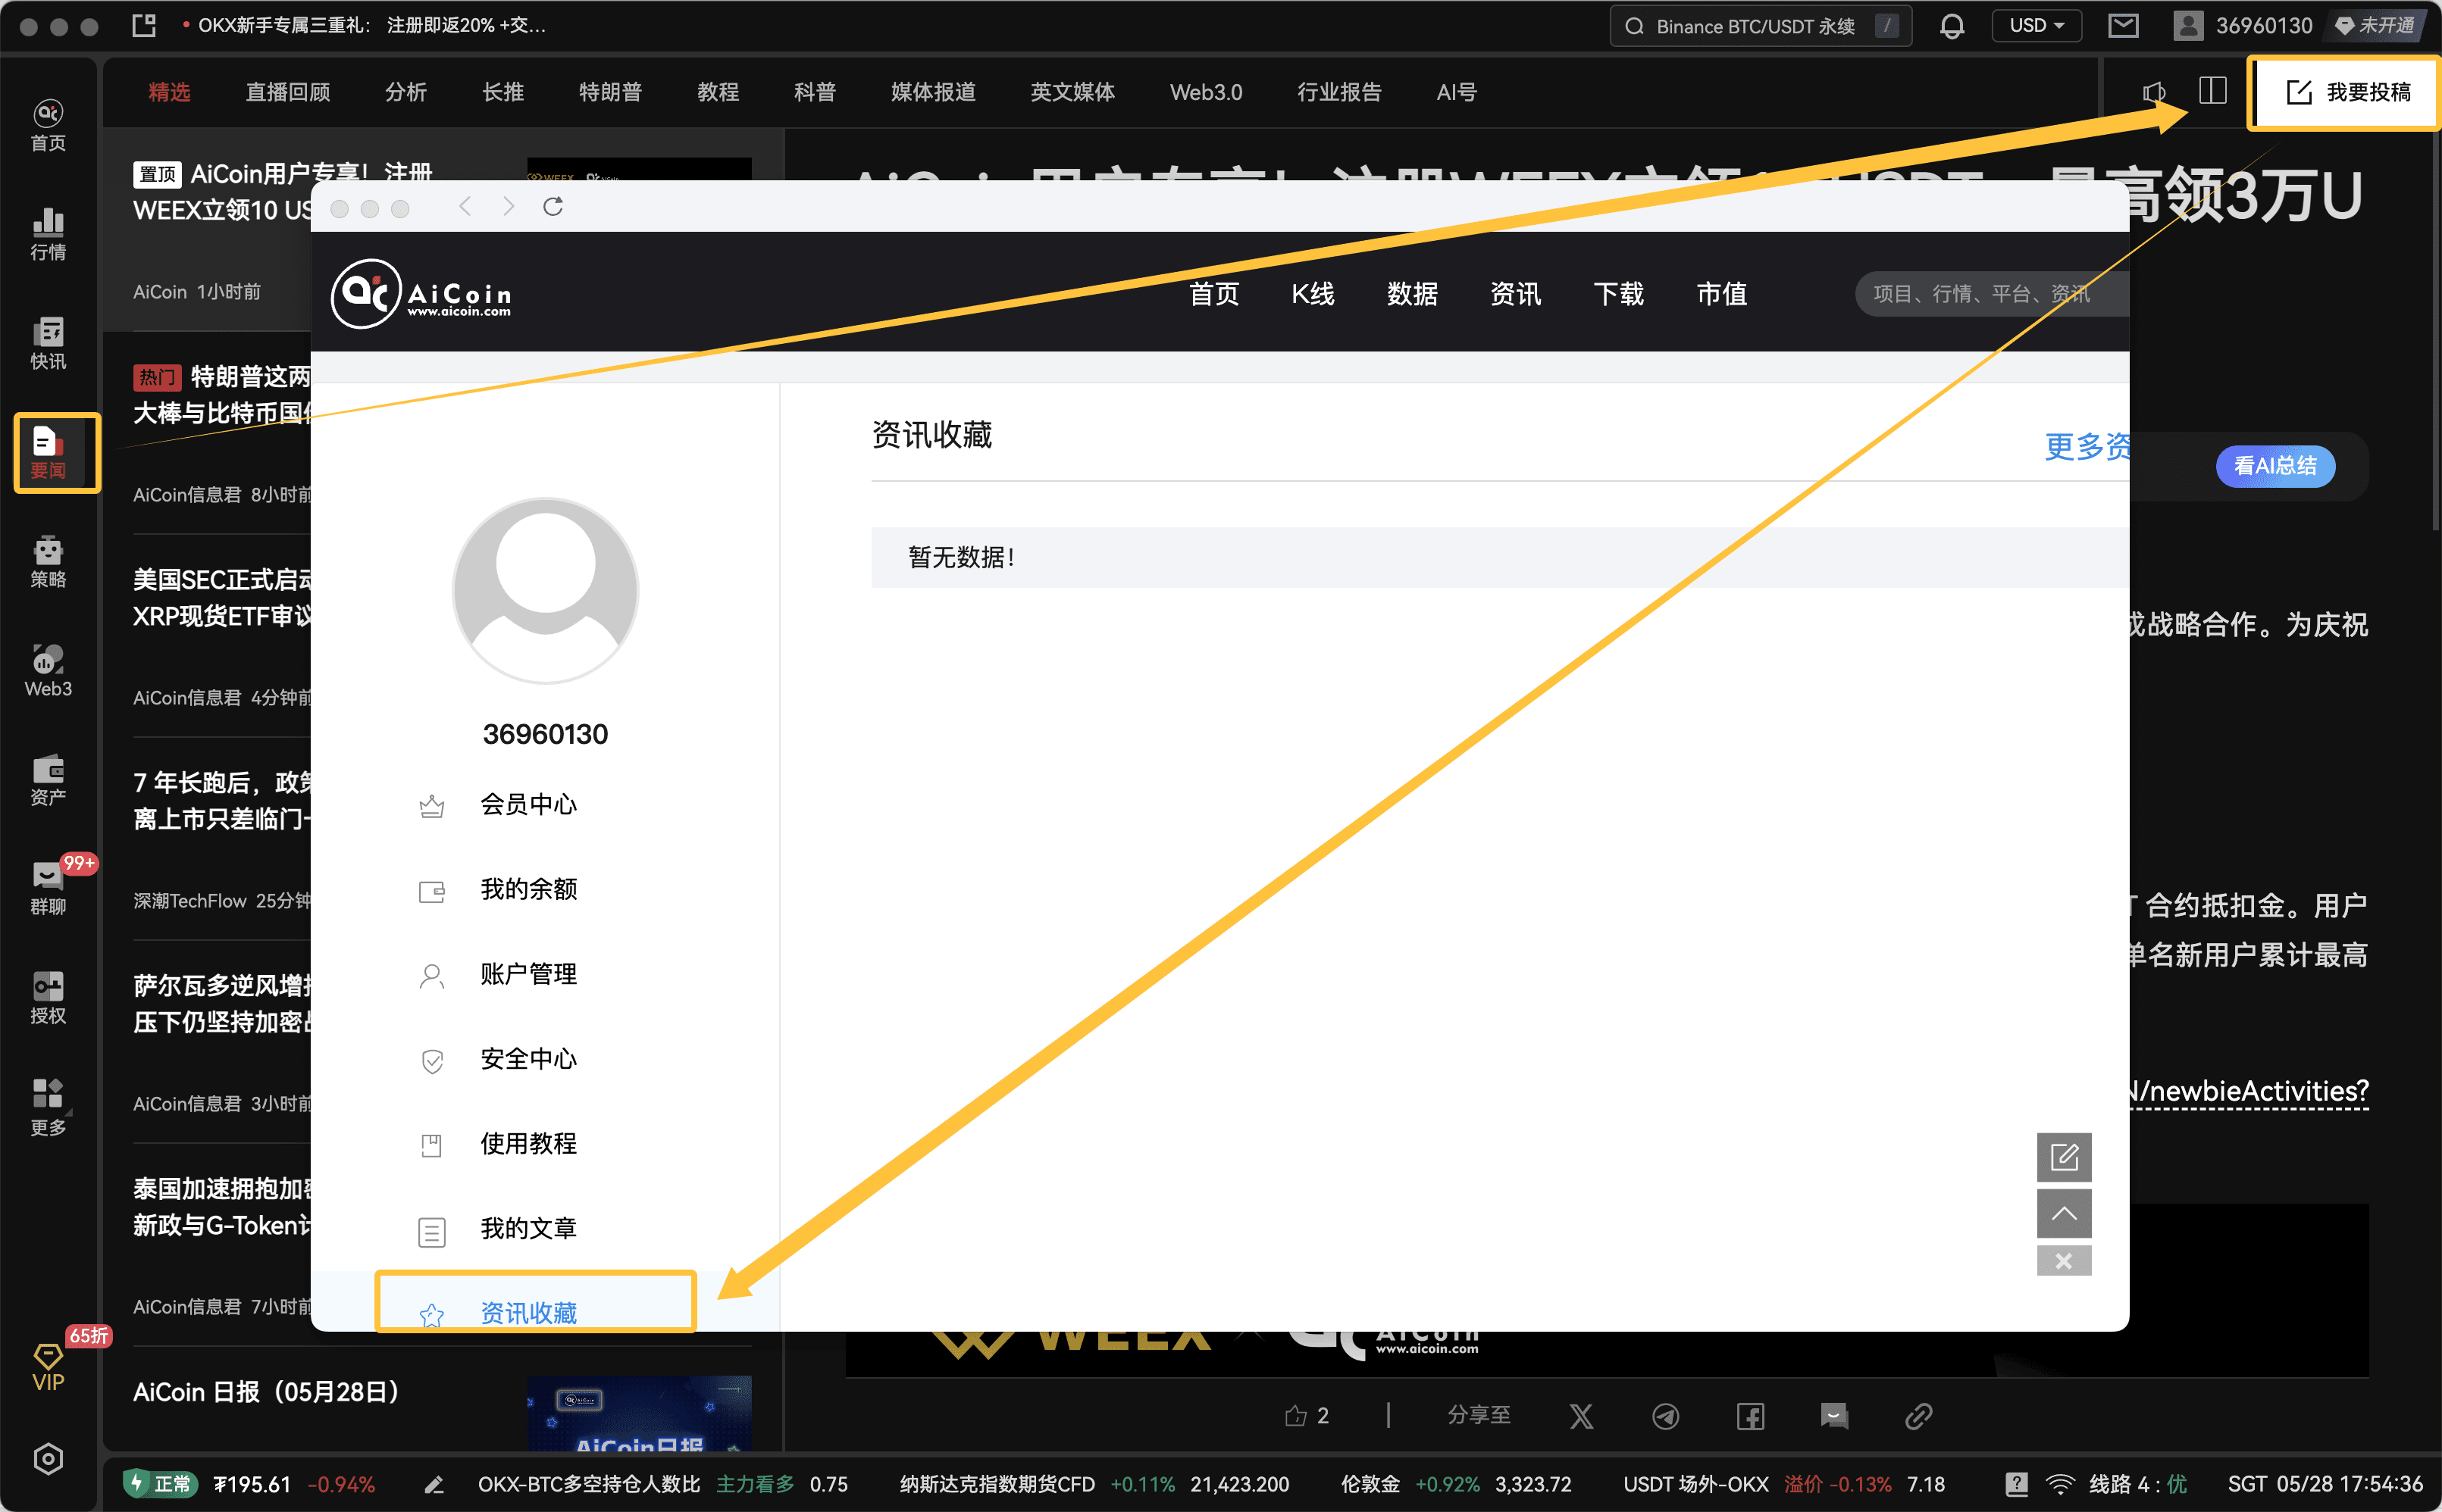The image size is (2442, 1512).
Task: Click the popup search input field
Action: click(x=1991, y=293)
